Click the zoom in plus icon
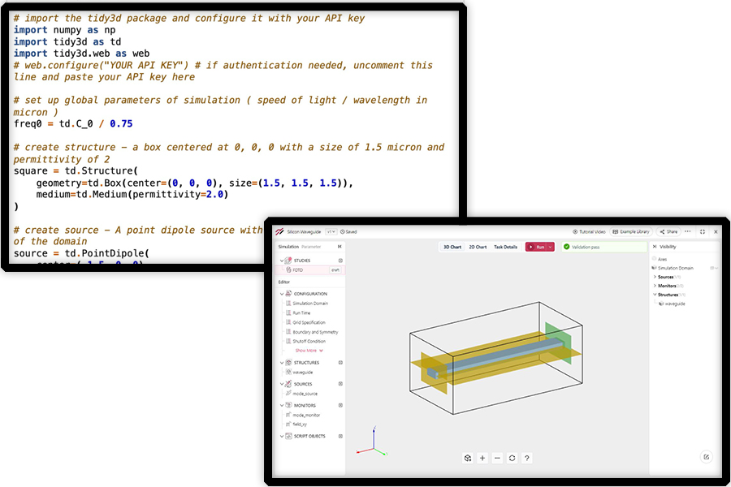Screen dimensions: 731x487 click(x=482, y=458)
